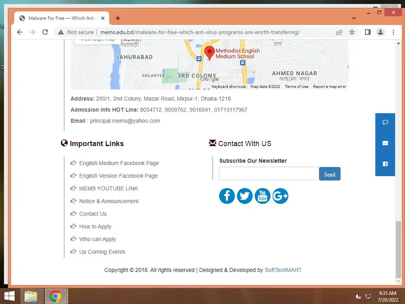Open the Facebook social icon
Viewport: 405px width, 304px height.
pyautogui.click(x=227, y=196)
